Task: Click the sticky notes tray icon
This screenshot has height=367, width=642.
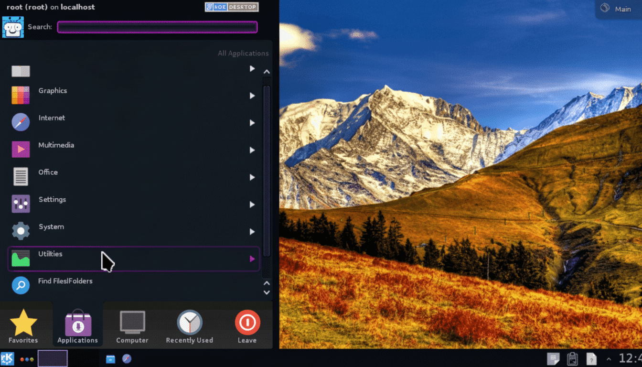Action: click(553, 358)
